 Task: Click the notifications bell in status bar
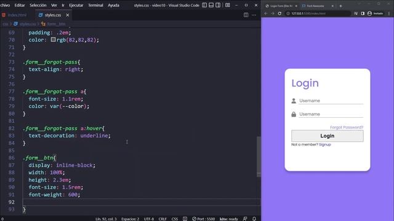click(x=254, y=219)
